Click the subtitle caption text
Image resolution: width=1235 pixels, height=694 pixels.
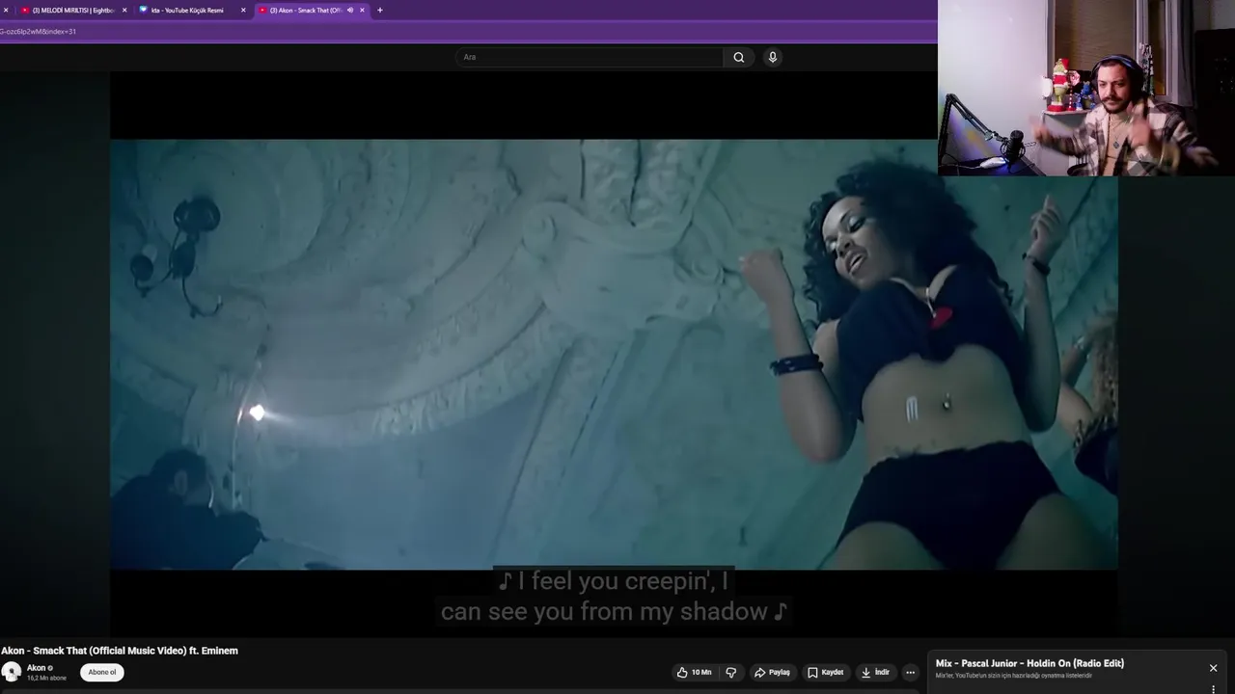614,597
